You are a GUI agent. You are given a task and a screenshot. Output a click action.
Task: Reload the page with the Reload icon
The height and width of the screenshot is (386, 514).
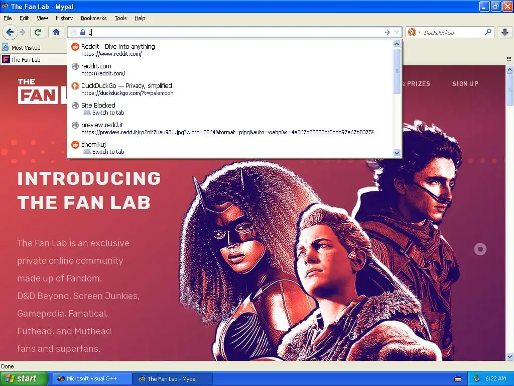38,32
